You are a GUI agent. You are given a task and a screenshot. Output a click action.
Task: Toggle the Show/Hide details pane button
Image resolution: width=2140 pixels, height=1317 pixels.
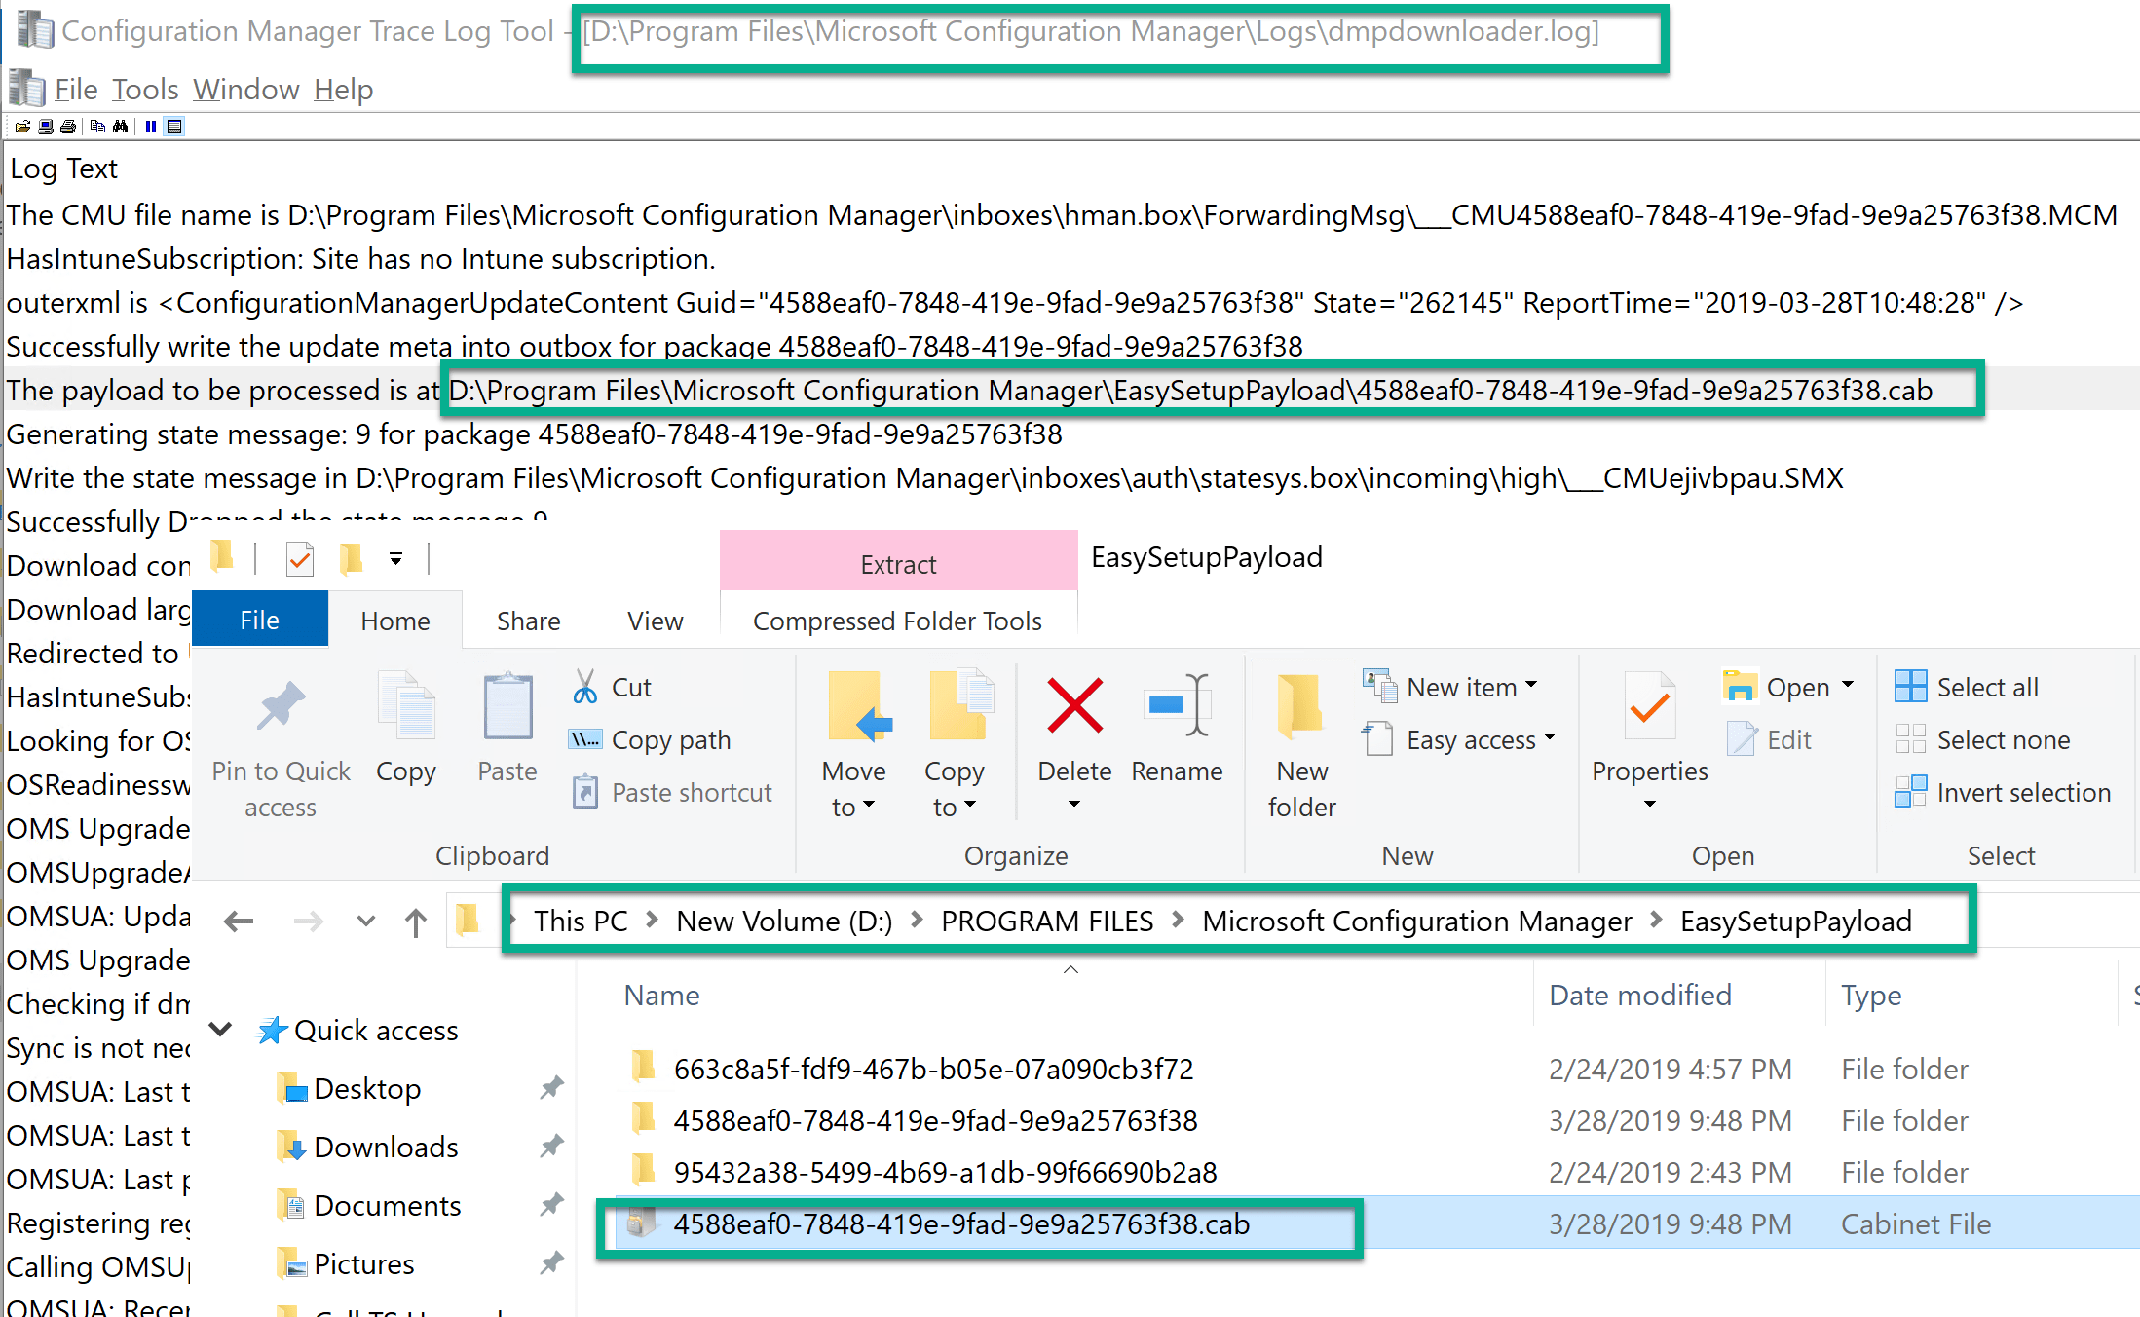[x=174, y=127]
